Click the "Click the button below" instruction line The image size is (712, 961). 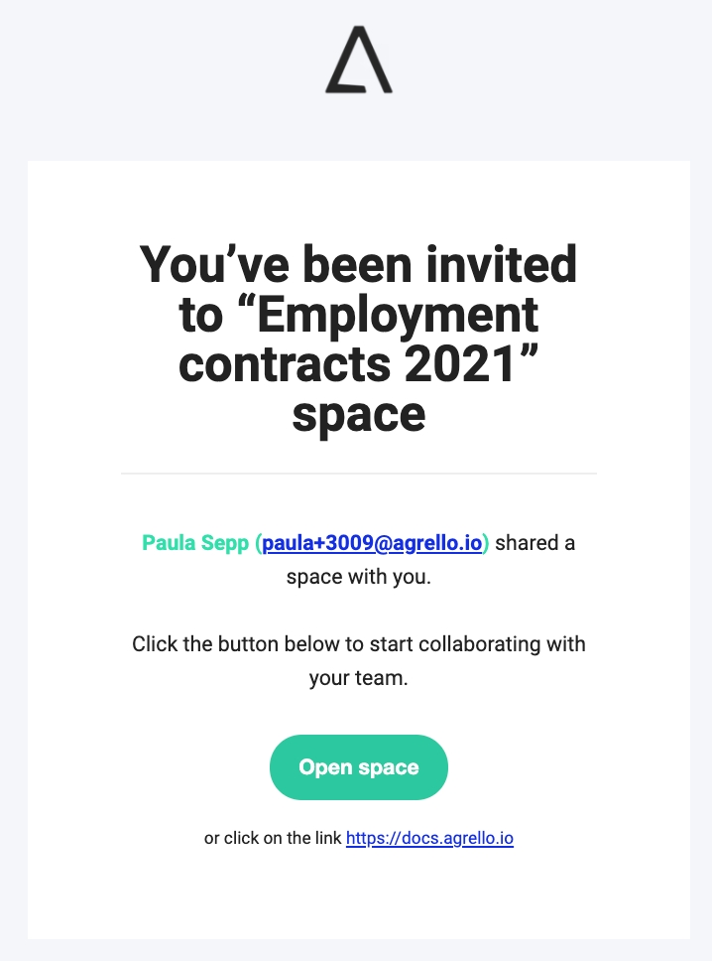358,643
